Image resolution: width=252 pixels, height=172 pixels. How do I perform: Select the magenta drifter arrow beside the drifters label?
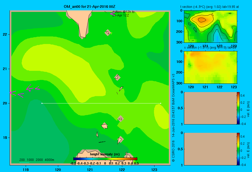(x=112, y=14)
